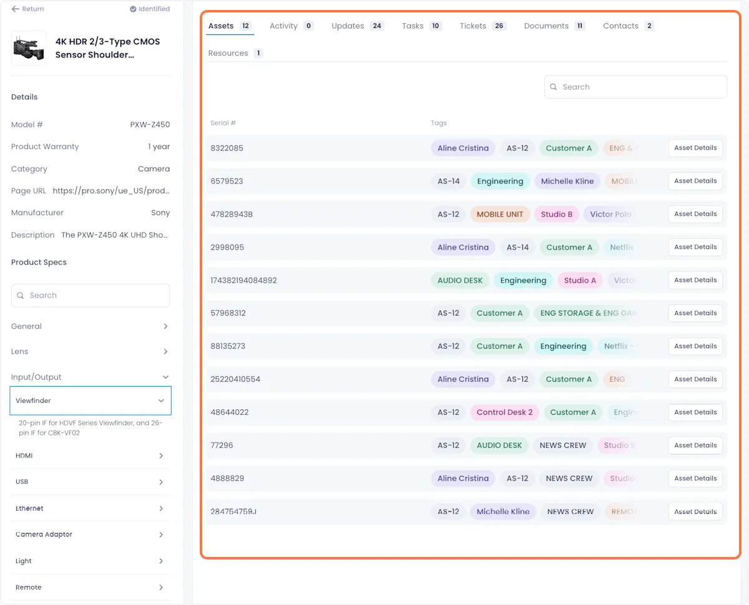Expand the General specs section
This screenshot has height=605, width=749.
[x=91, y=326]
